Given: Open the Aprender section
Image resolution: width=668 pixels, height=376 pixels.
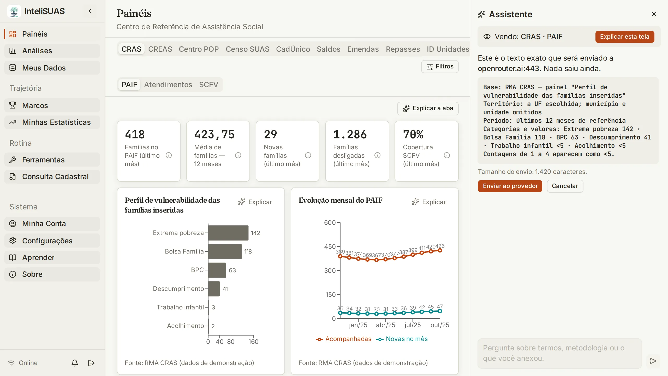Looking at the screenshot, I should point(52,257).
